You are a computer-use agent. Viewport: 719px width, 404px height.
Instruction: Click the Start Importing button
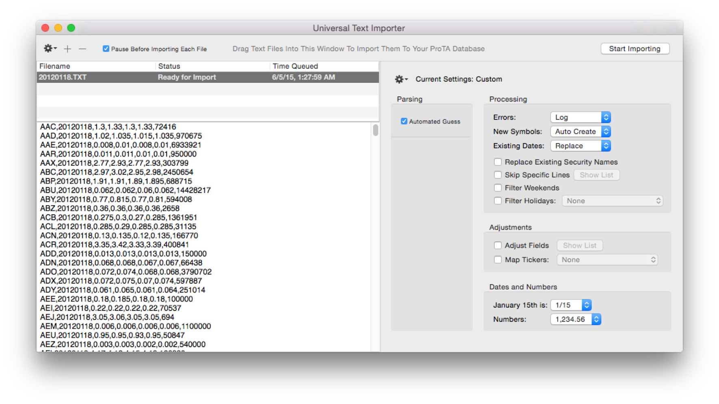point(635,48)
